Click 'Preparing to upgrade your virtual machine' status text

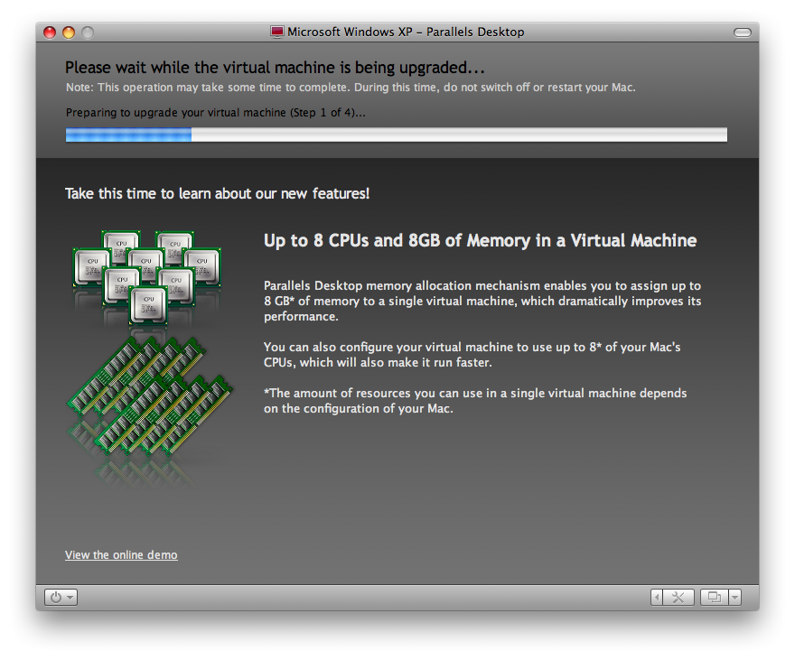pos(216,113)
